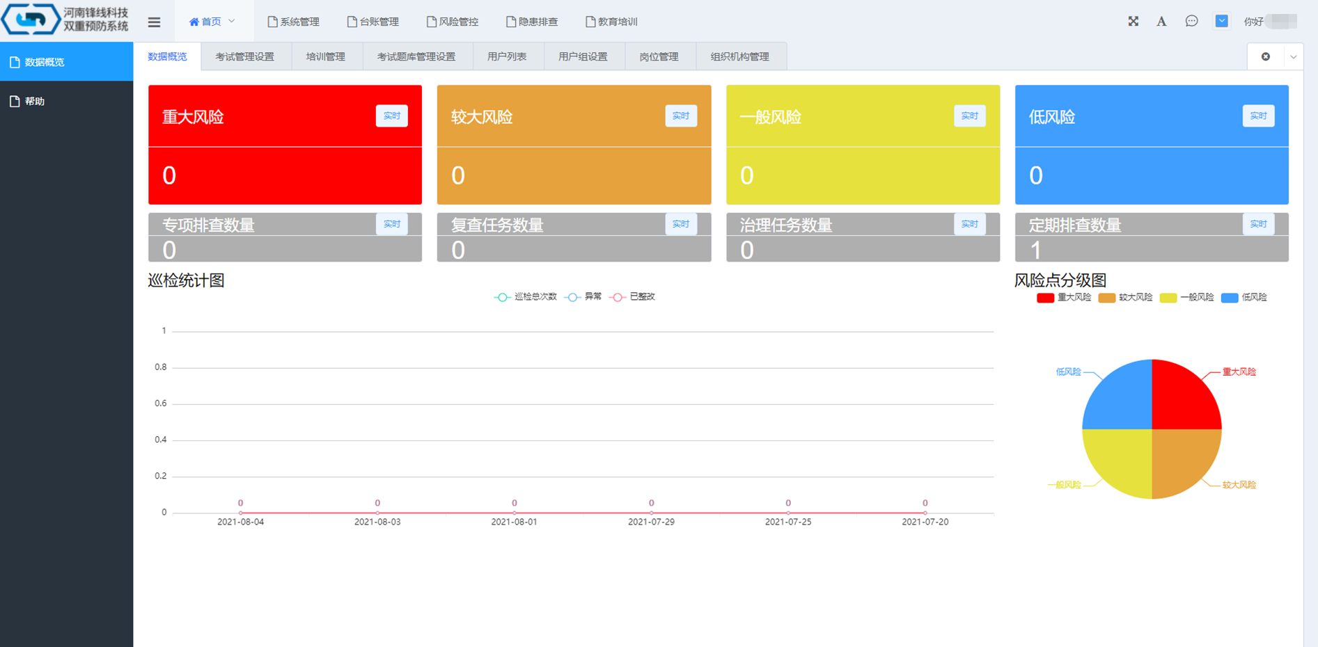This screenshot has width=1318, height=647.
Task: Open the 风险管控 menu
Action: pos(453,22)
